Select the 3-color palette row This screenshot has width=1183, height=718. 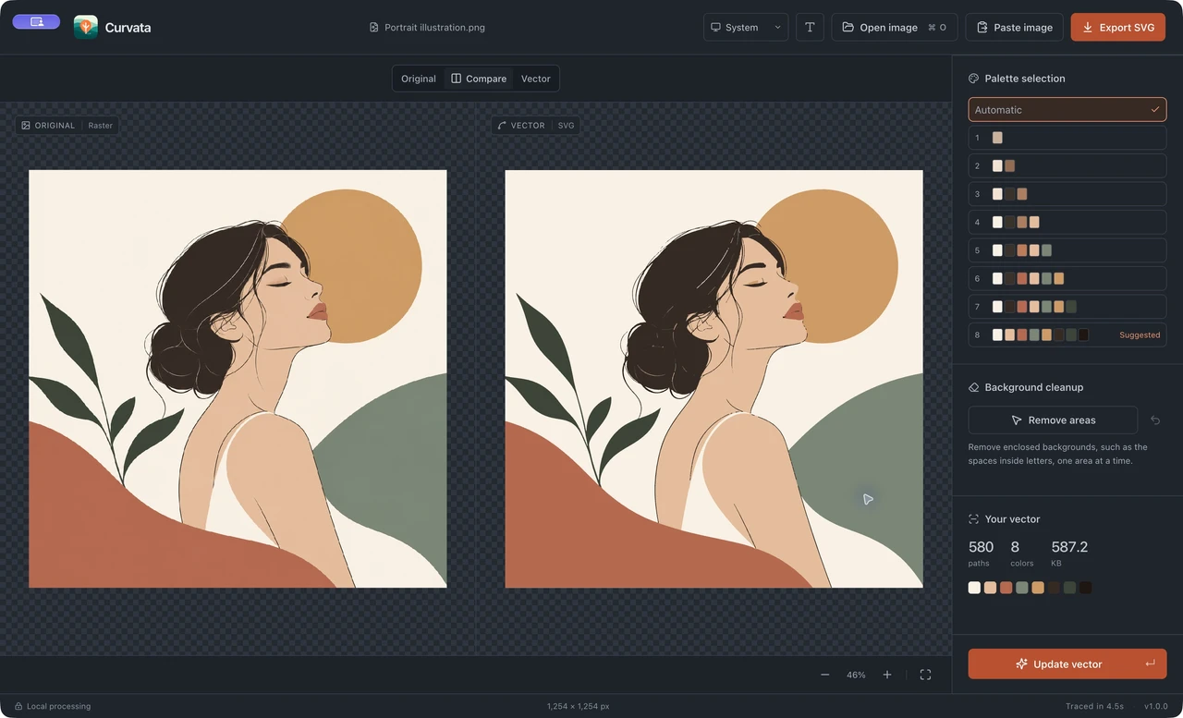tap(1067, 194)
